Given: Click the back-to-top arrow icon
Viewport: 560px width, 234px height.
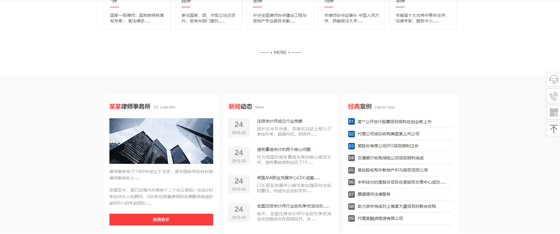Looking at the screenshot, I should coord(553,129).
